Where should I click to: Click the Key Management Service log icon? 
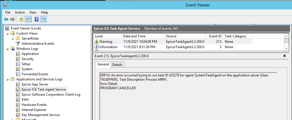tap(18, 115)
